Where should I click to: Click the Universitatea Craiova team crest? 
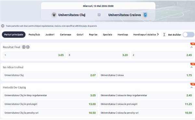[145, 15]
